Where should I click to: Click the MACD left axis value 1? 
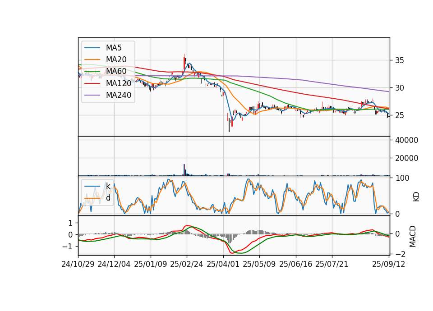pyautogui.click(x=70, y=223)
